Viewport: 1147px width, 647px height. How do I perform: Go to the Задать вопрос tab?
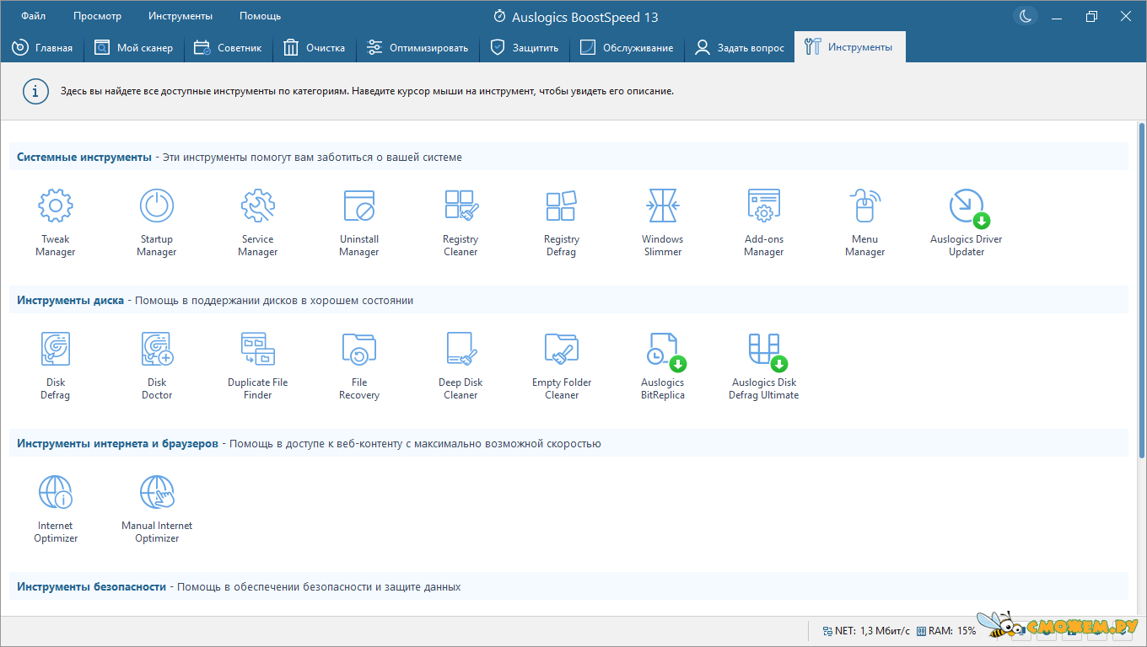739,48
